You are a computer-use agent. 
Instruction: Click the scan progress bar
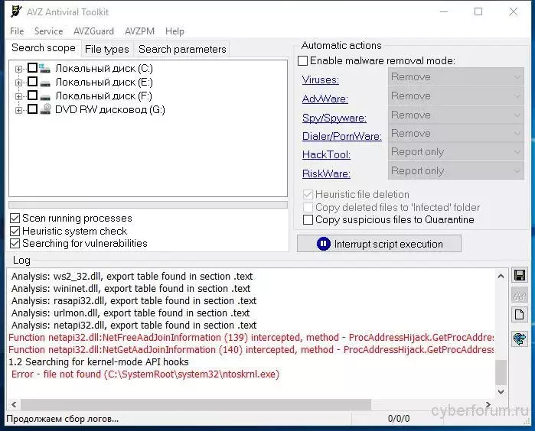tap(148, 205)
